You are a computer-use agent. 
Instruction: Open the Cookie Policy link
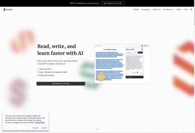[x=40, y=123]
